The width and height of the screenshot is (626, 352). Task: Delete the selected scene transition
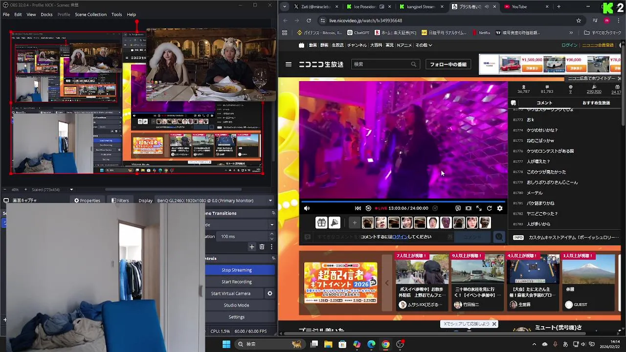(262, 247)
